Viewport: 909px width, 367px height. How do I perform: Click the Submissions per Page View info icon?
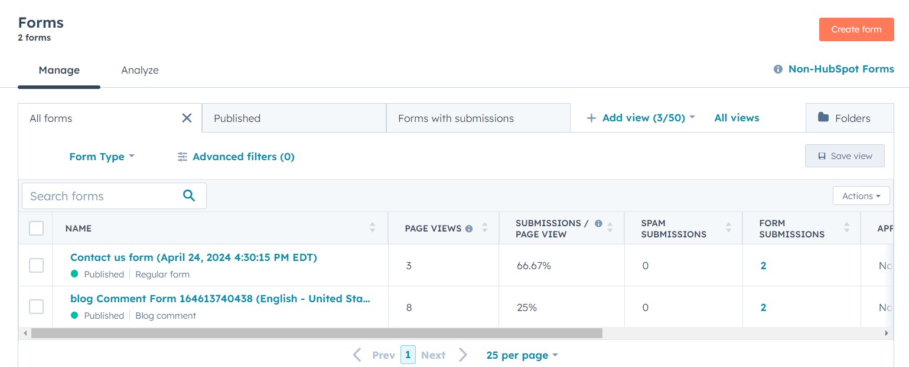coord(598,223)
